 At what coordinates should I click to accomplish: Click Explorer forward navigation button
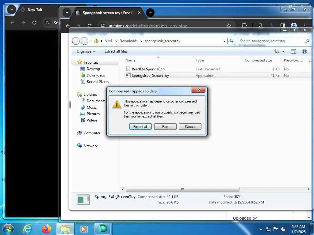click(84, 41)
